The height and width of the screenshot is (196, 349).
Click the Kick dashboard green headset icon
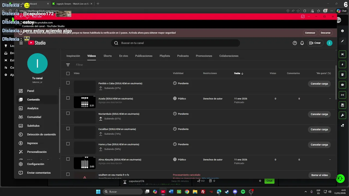pos(340,179)
